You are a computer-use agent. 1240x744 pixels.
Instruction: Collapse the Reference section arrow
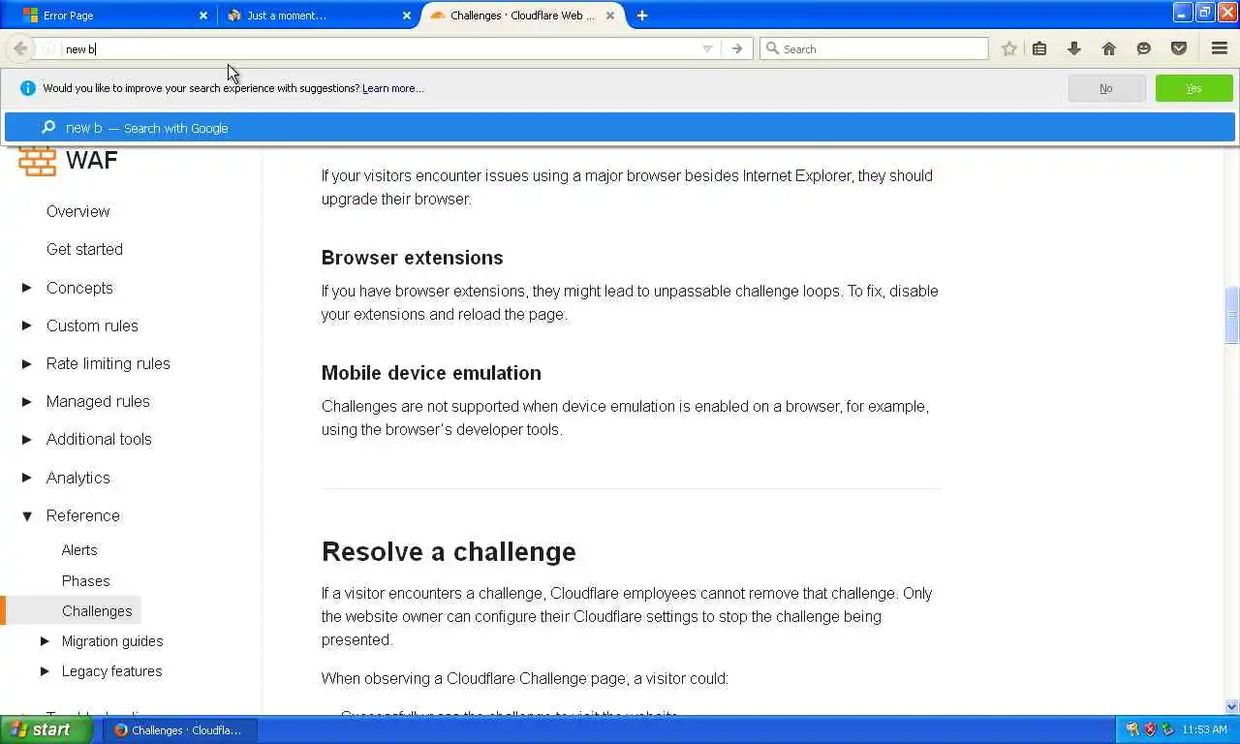click(x=27, y=516)
